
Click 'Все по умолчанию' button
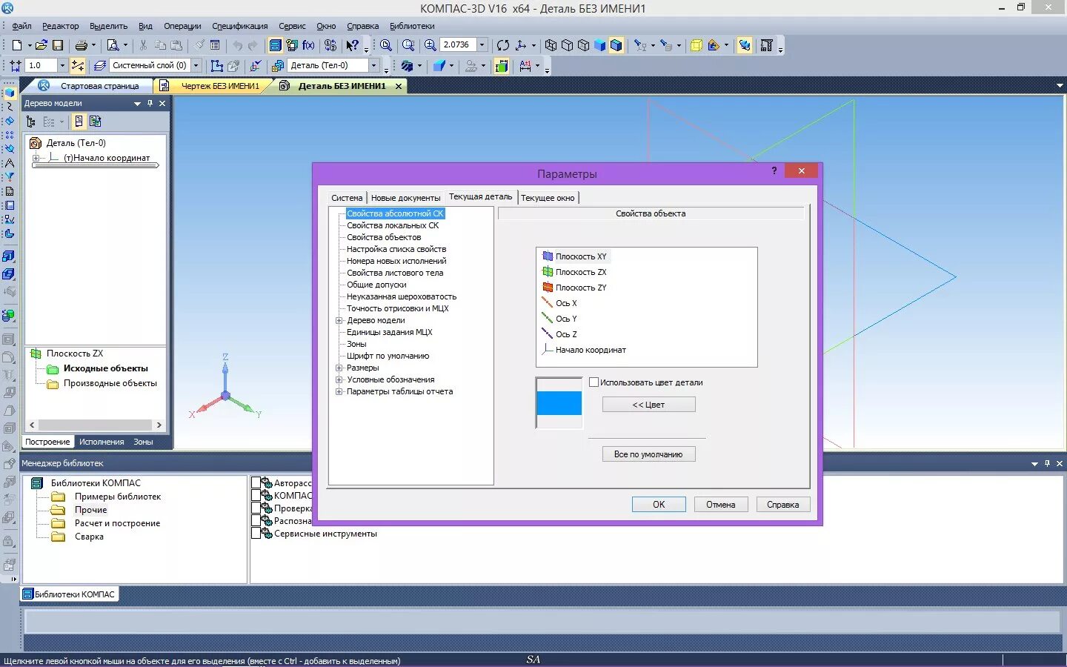pyautogui.click(x=648, y=454)
